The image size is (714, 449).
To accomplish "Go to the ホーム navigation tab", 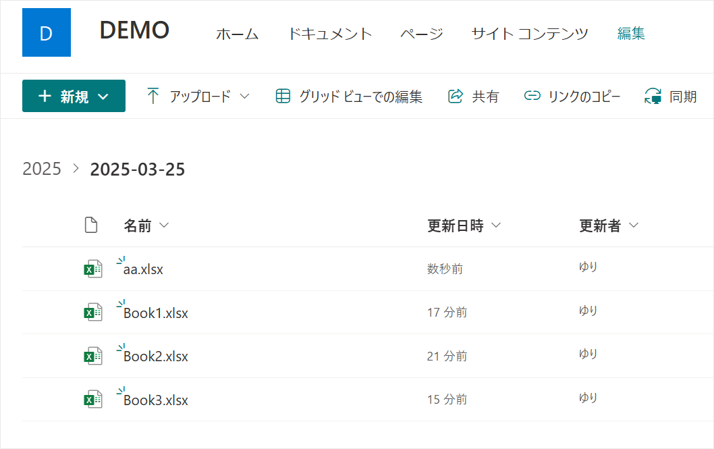I will pos(237,34).
